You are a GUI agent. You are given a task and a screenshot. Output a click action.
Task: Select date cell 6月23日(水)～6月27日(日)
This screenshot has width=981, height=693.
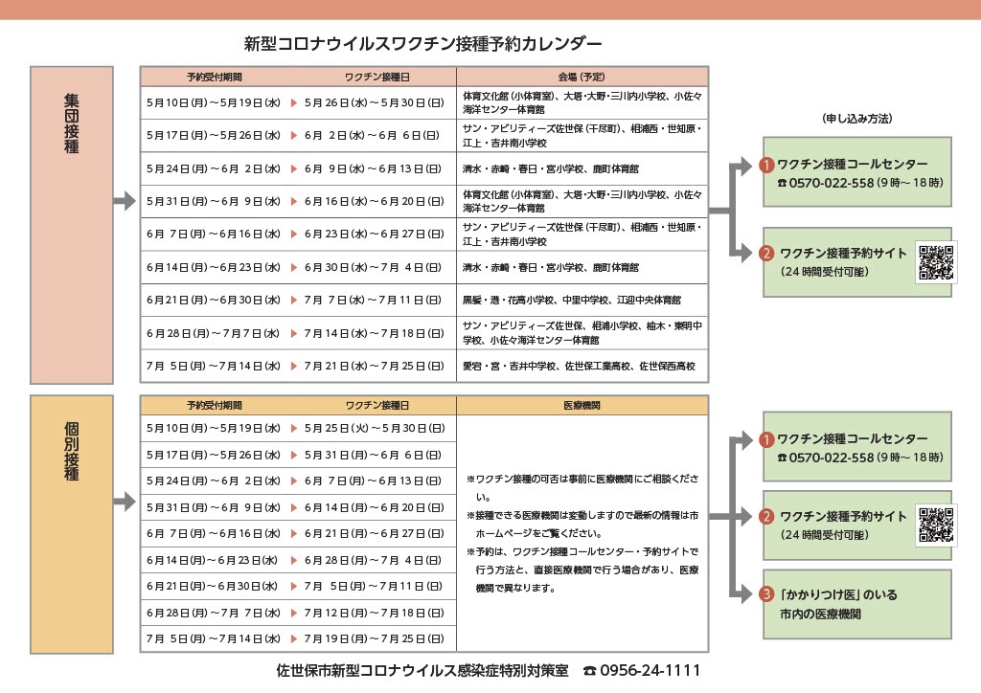(x=375, y=234)
